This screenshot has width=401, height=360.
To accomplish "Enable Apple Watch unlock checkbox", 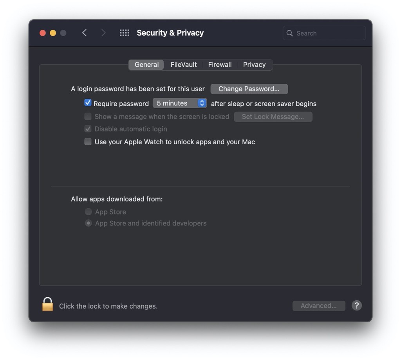I will click(x=88, y=142).
